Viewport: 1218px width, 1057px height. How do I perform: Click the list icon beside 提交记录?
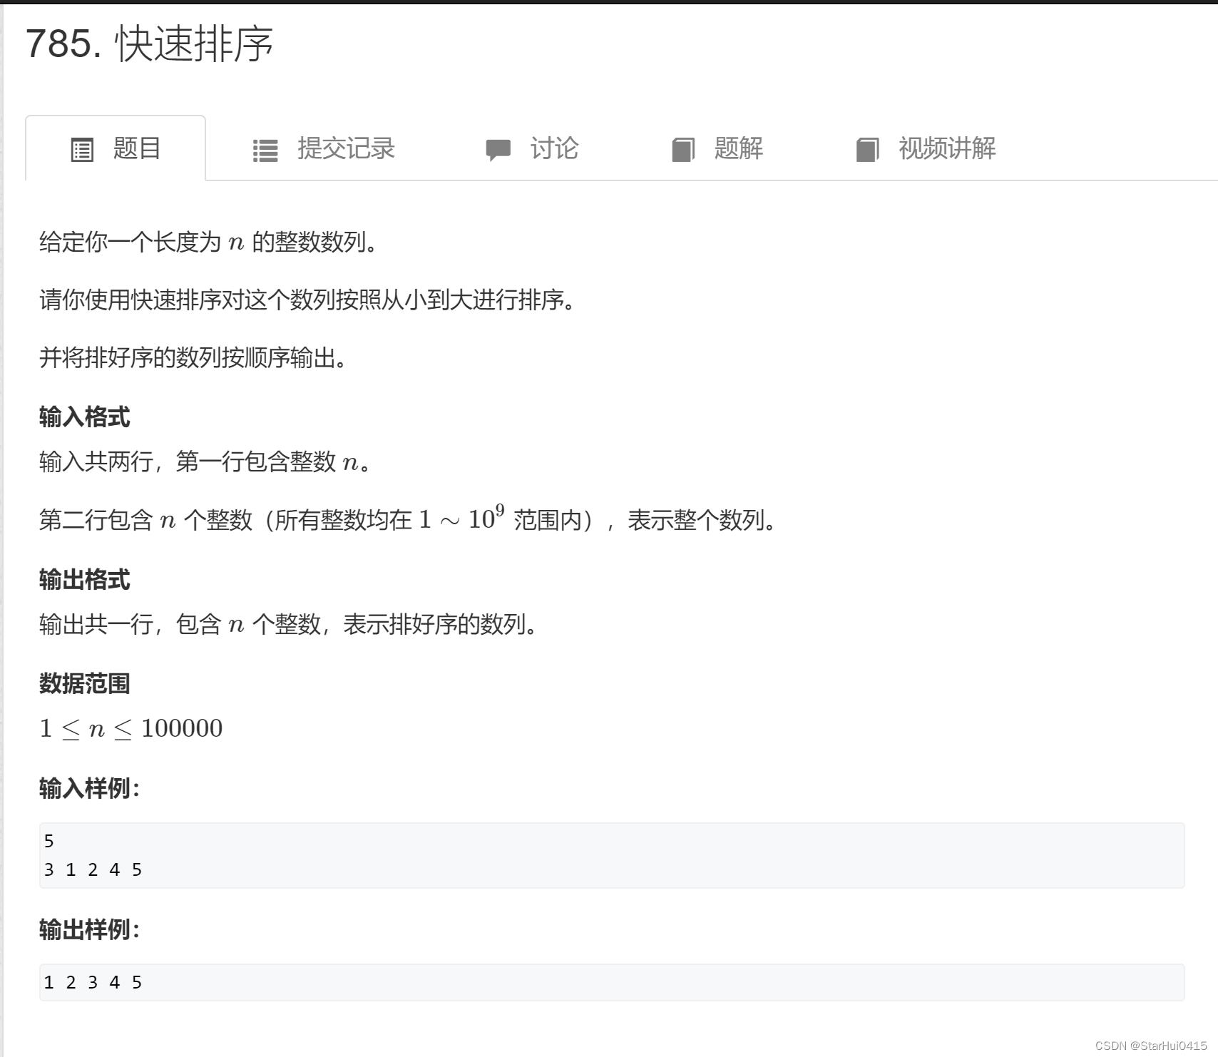[263, 148]
